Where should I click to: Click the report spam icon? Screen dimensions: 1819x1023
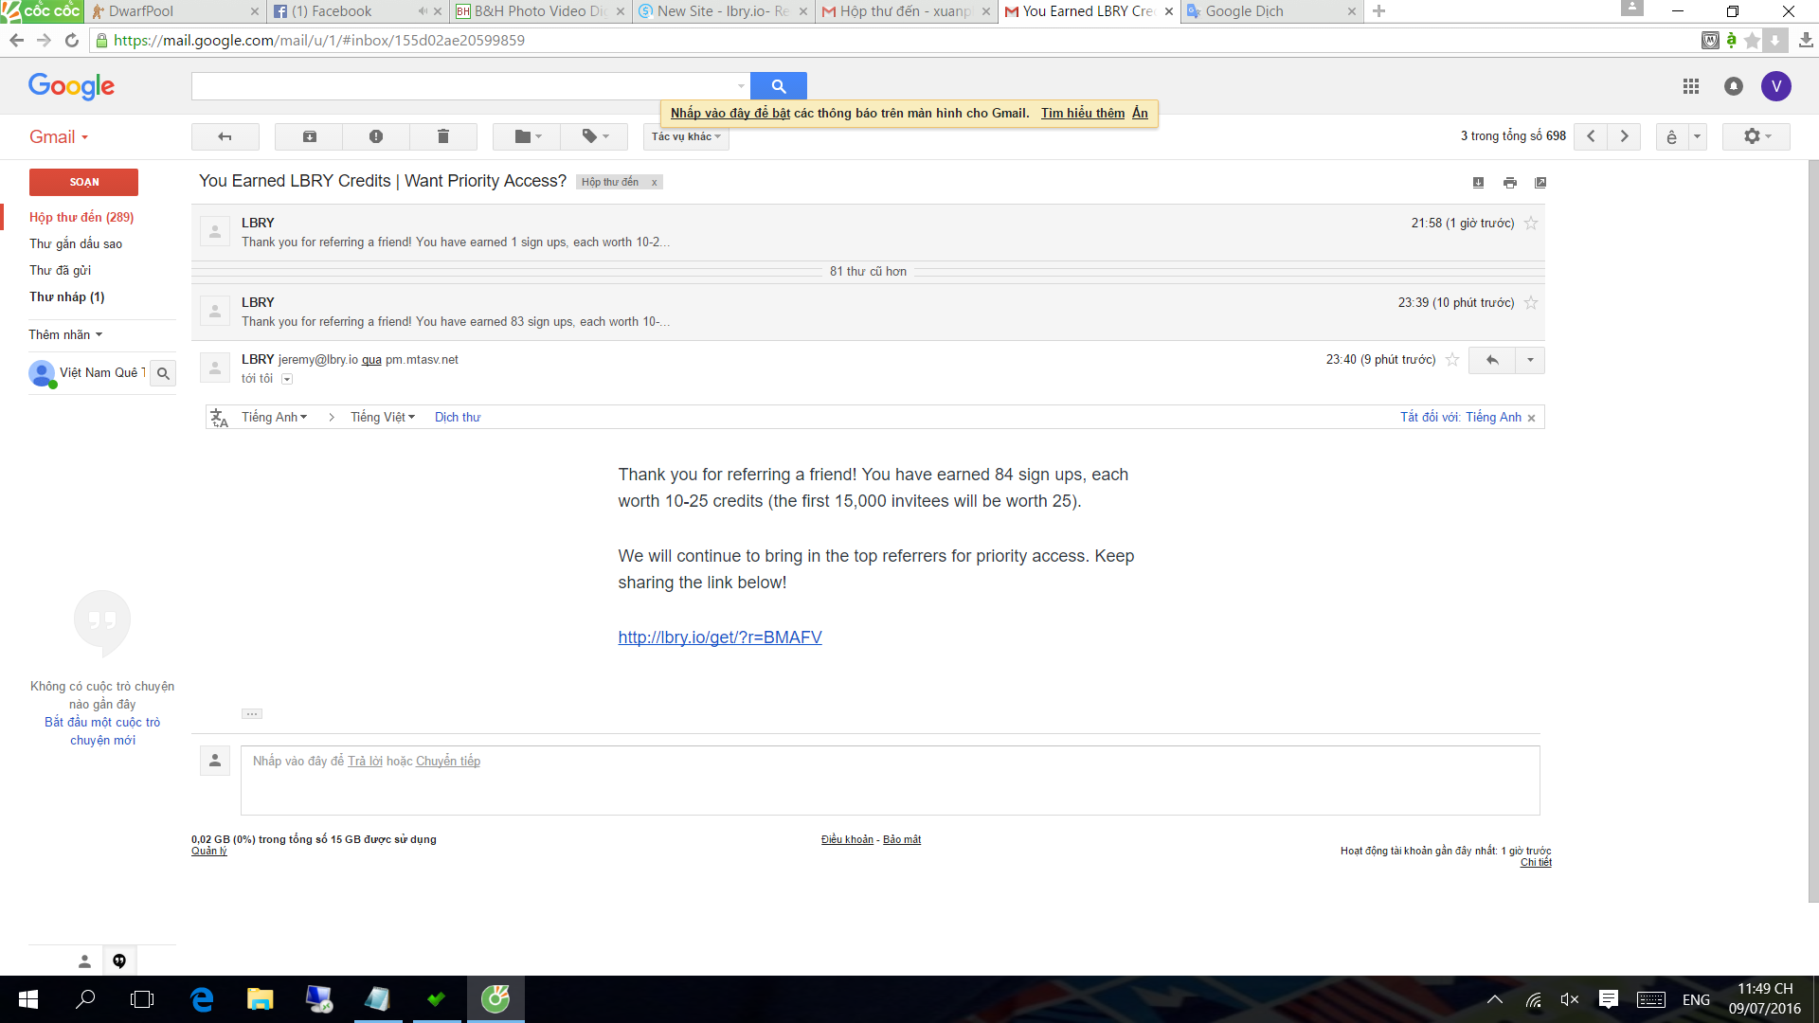click(376, 136)
